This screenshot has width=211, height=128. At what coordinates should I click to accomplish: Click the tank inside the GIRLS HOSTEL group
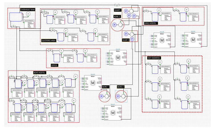pyautogui.click(x=155, y=16)
